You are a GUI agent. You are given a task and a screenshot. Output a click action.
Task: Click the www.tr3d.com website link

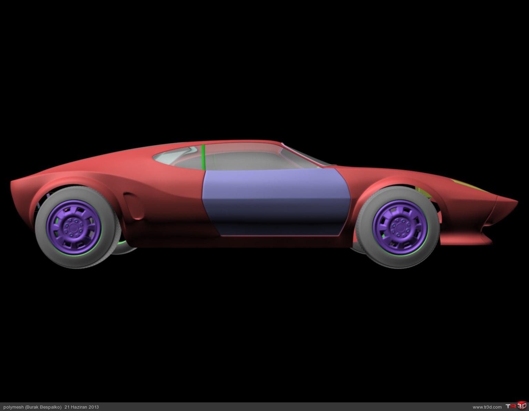[x=487, y=407]
